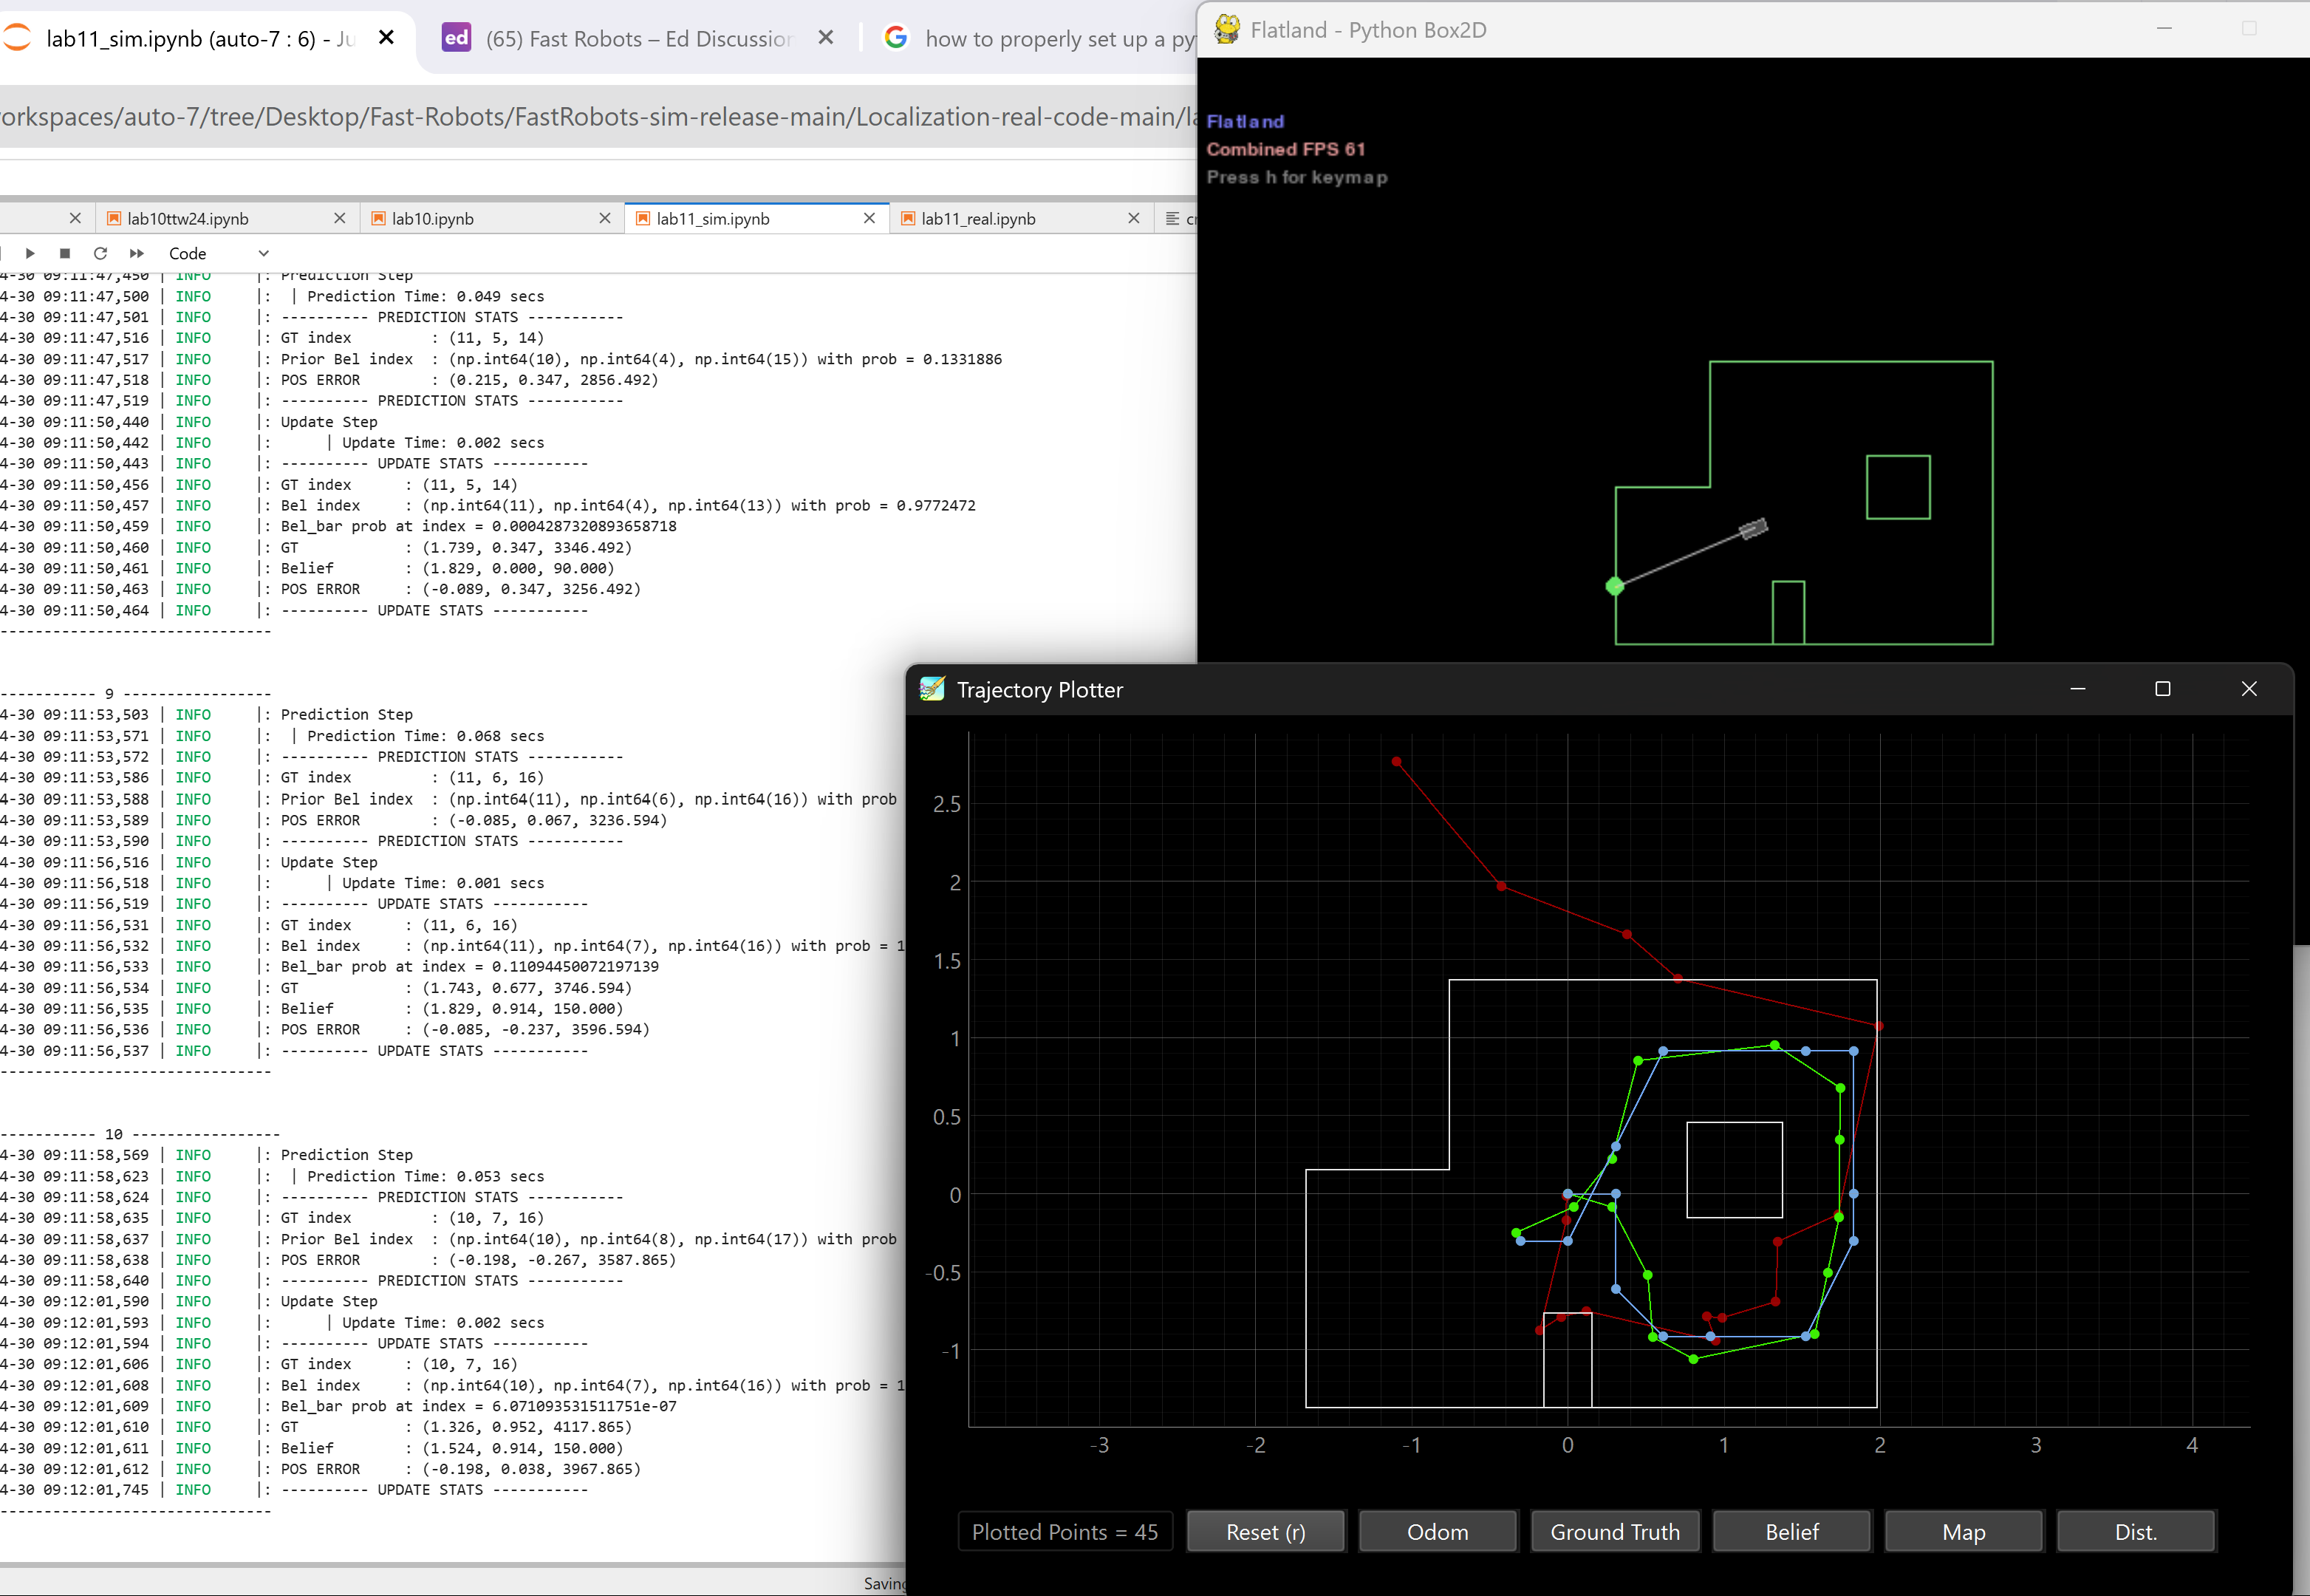Close the lab10.ipynb tab

[605, 218]
